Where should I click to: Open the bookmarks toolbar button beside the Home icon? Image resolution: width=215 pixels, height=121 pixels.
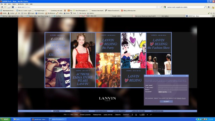[x=213, y=7]
